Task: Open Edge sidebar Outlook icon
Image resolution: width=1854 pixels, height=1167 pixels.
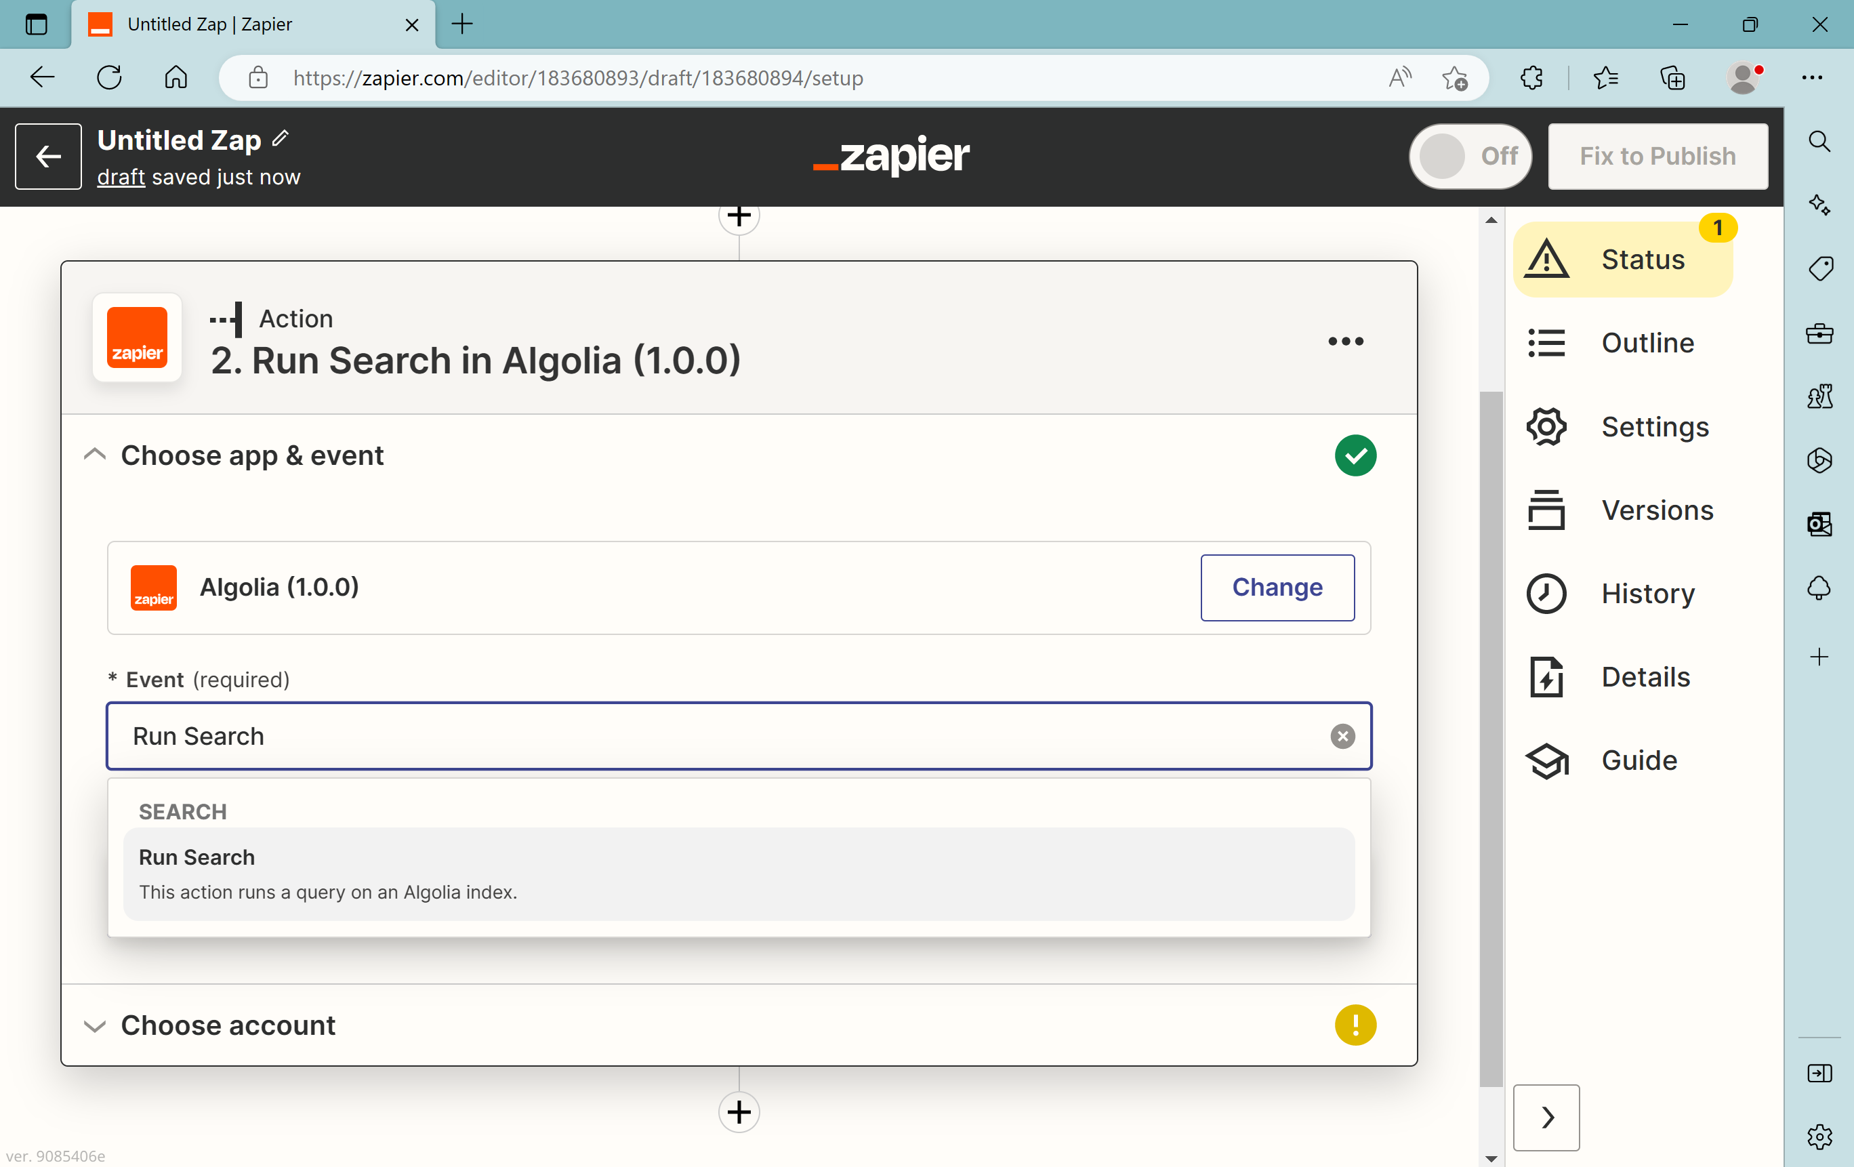Action: (1819, 525)
